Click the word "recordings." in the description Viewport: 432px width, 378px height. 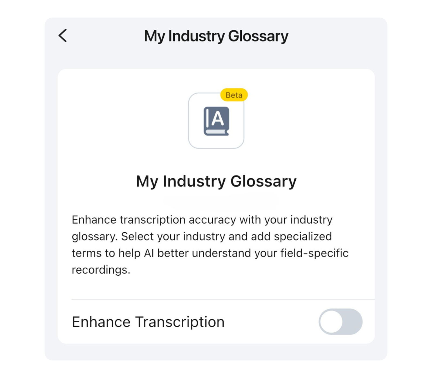101,270
